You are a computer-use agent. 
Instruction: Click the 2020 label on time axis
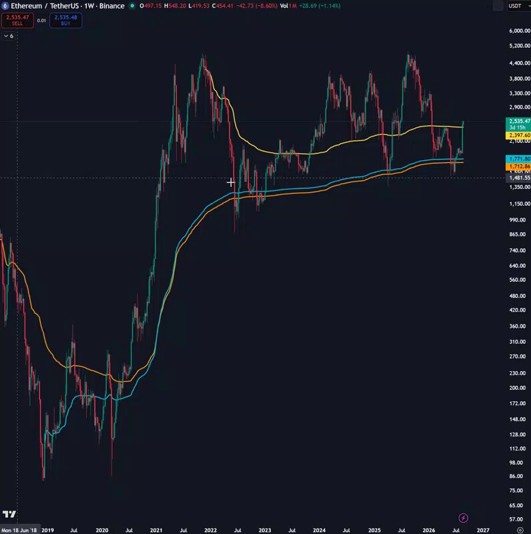click(102, 530)
